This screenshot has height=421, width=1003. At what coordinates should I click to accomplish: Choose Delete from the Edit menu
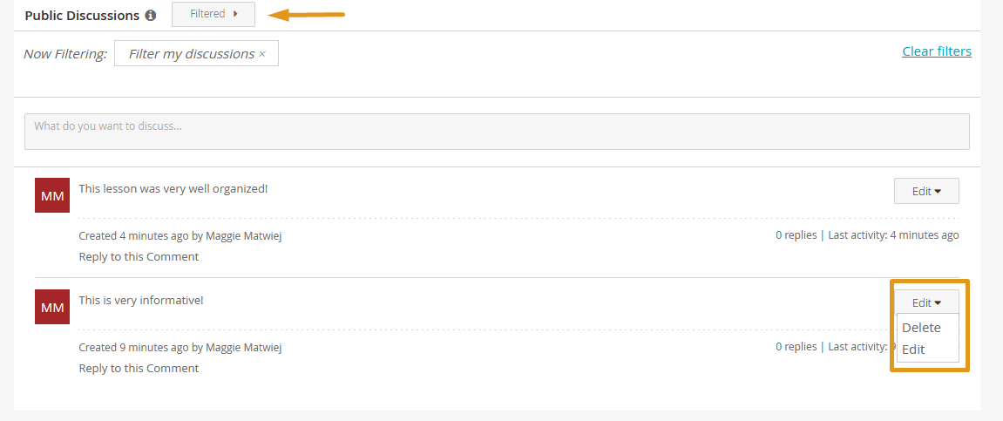(x=921, y=328)
